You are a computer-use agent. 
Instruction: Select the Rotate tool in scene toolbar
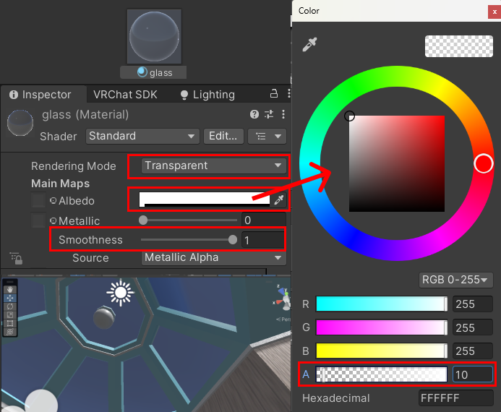click(x=9, y=306)
